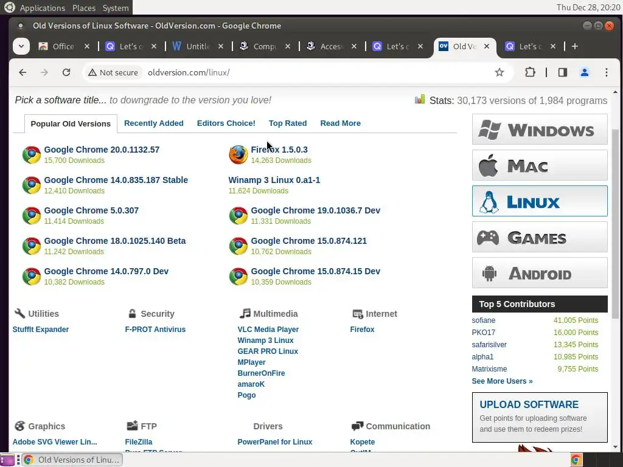Click Chrome icon beside version 15.0.874.121

[x=238, y=246]
